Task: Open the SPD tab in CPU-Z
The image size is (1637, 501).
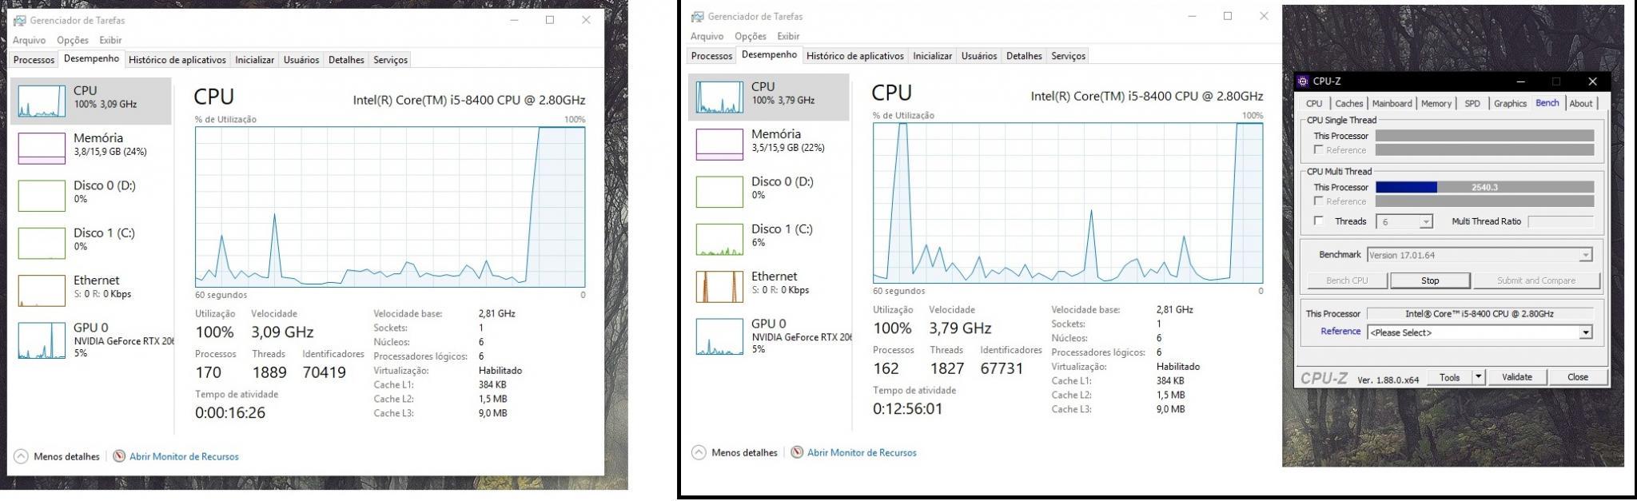Action: [1472, 104]
